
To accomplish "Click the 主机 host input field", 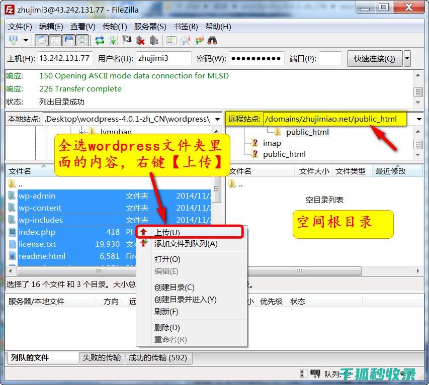I will pyautogui.click(x=65, y=58).
